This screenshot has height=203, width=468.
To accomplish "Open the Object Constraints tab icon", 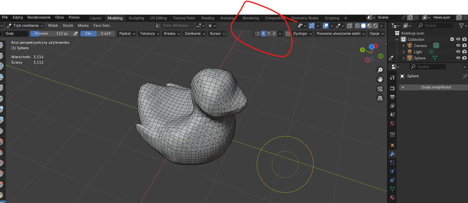I will coord(392,180).
